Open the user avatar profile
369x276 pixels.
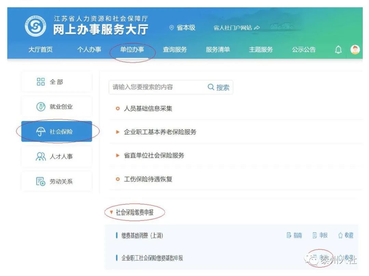pos(355,50)
